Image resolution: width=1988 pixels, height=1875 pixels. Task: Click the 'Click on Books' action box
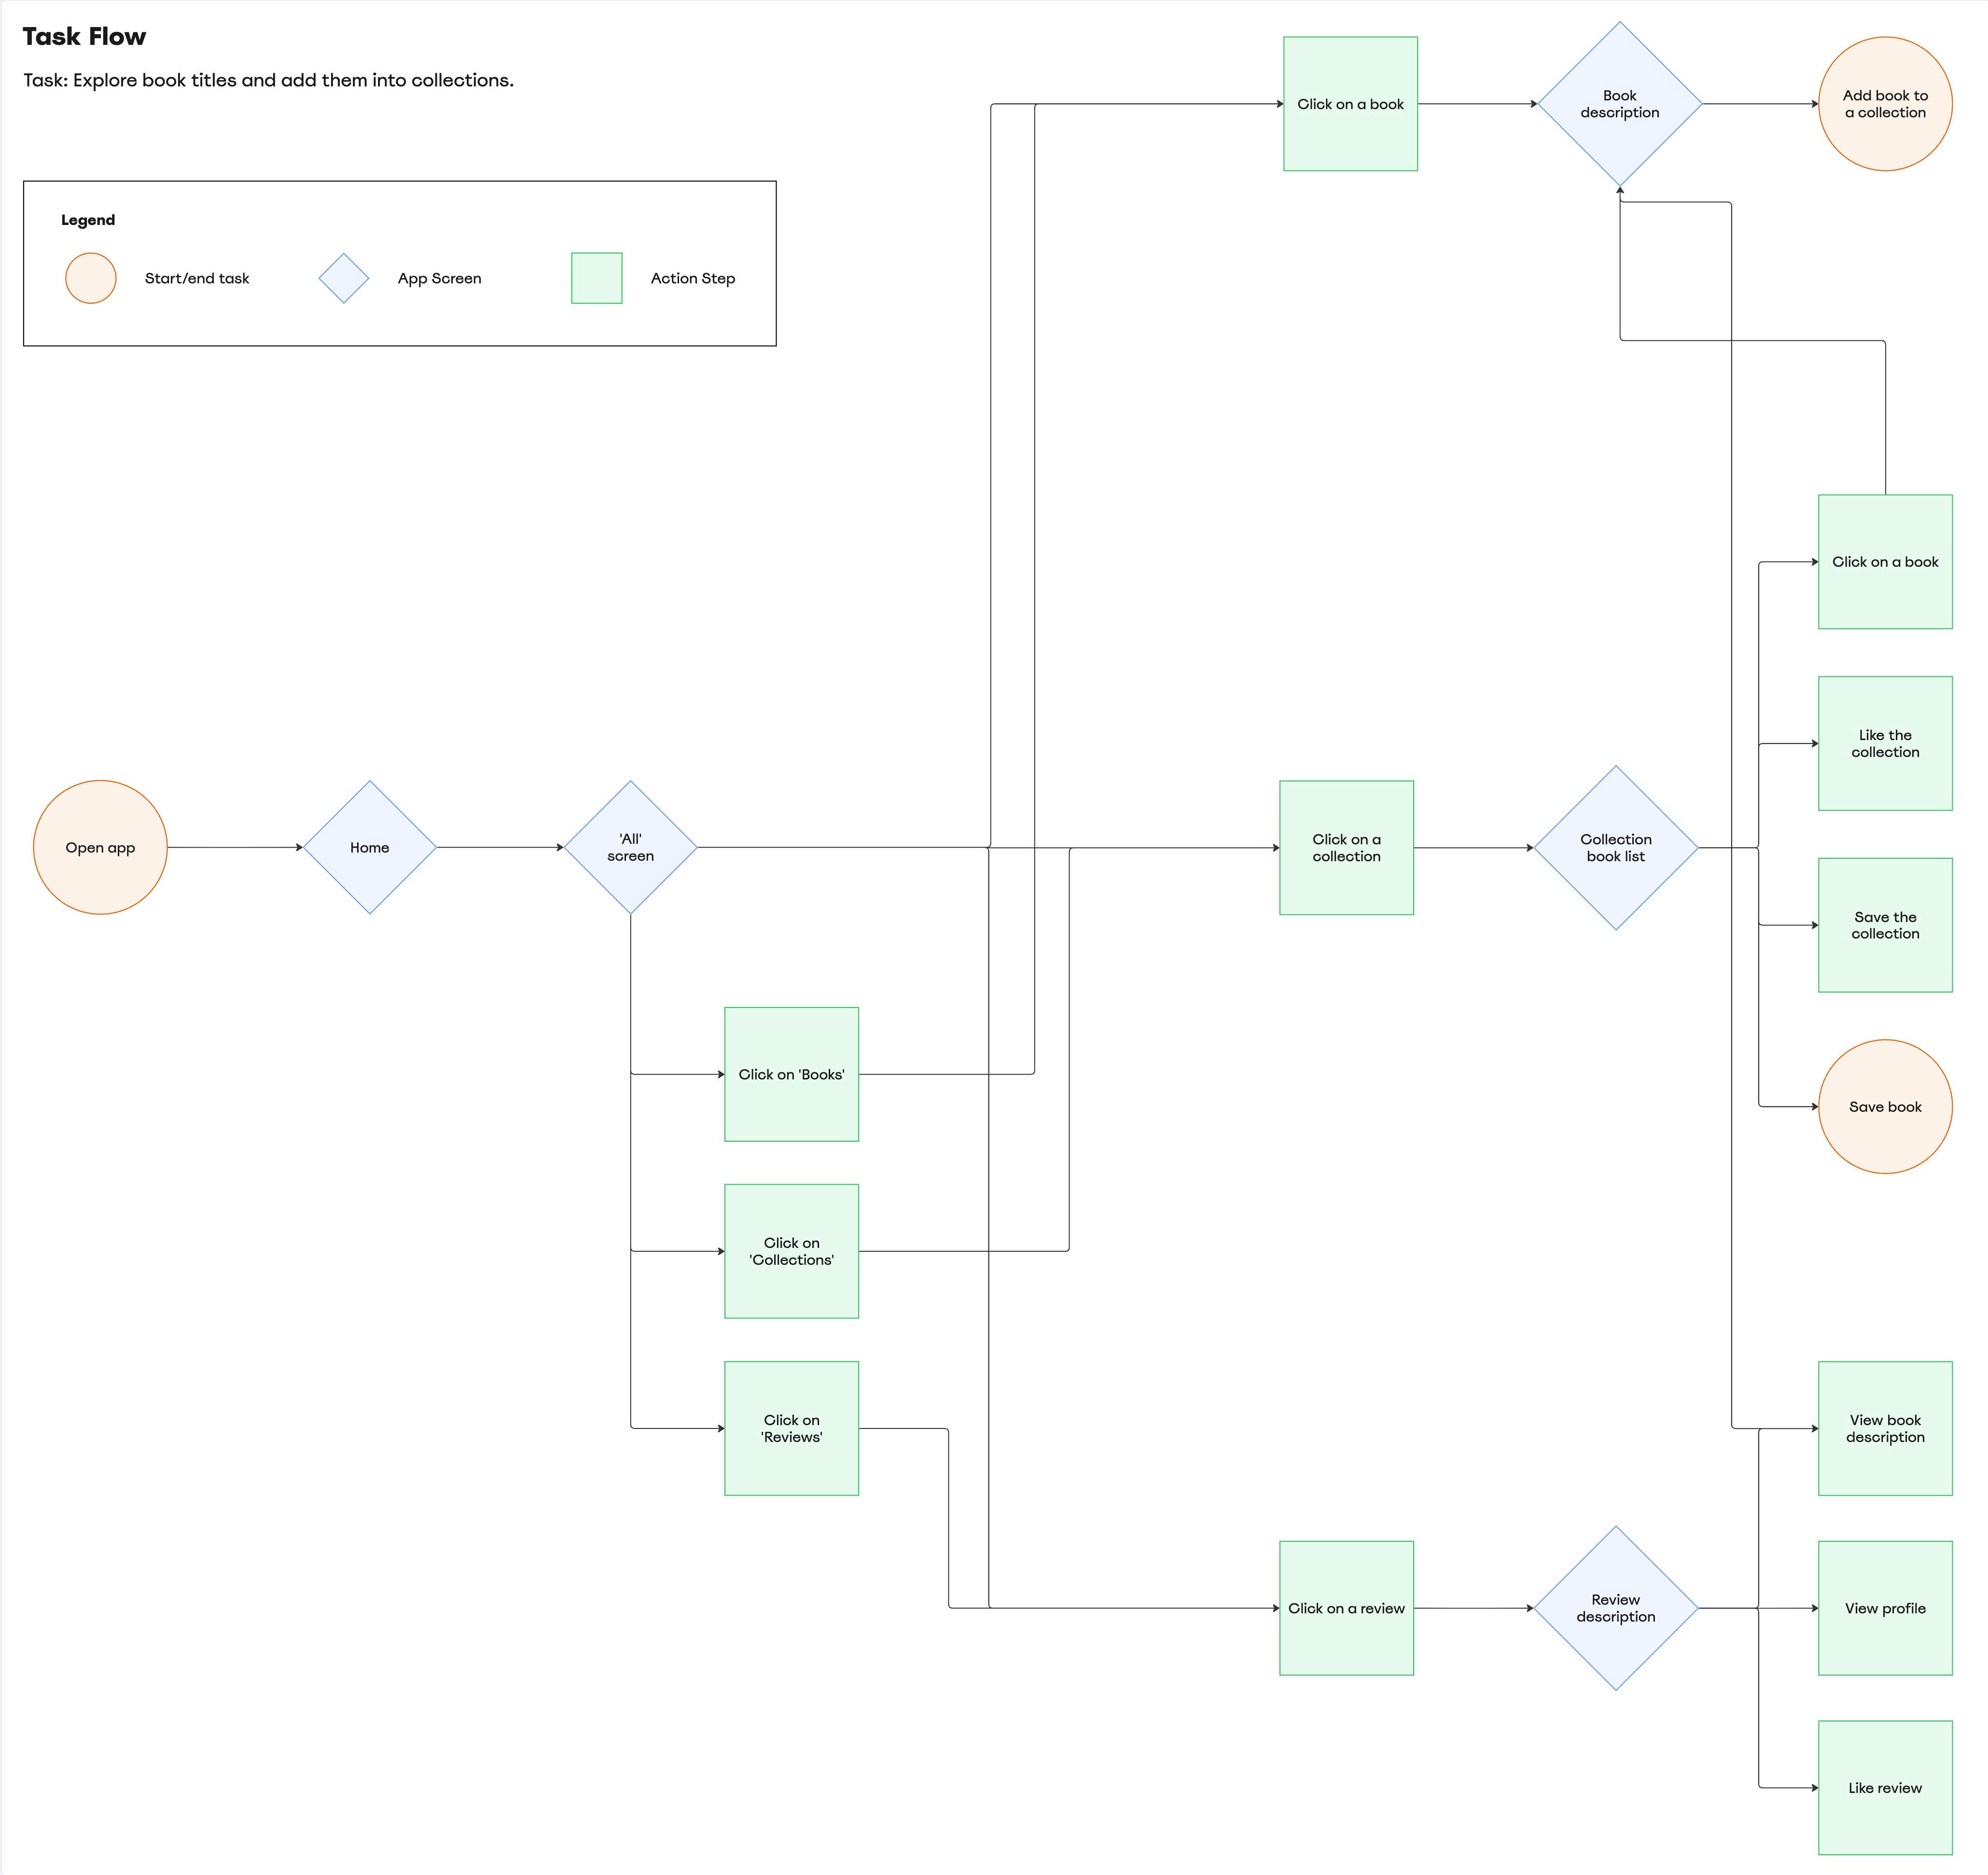pyautogui.click(x=791, y=1074)
